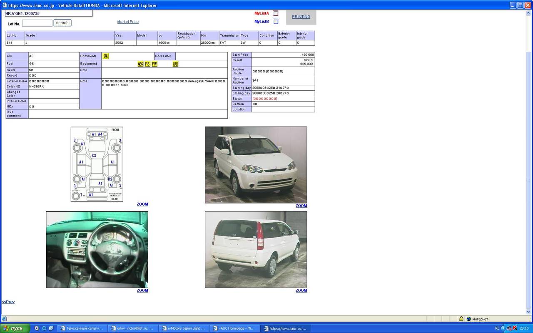This screenshot has width=533, height=333.
Task: Open the rear view white Honda photo
Action: point(256,249)
